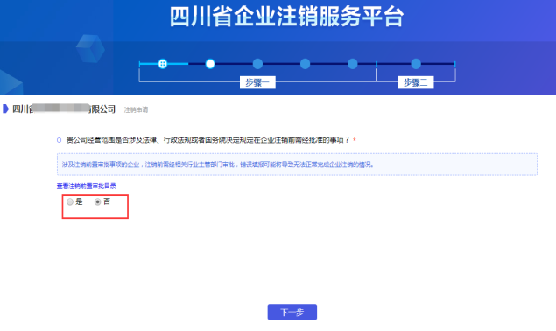Click the 注销申请 text beside company name
556x331 pixels.
(x=136, y=110)
